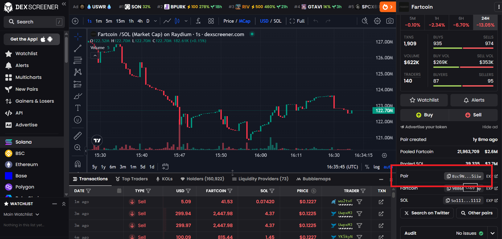Open chart settings gear icon
Image resolution: width=502 pixels, height=239 pixels.
(377, 21)
